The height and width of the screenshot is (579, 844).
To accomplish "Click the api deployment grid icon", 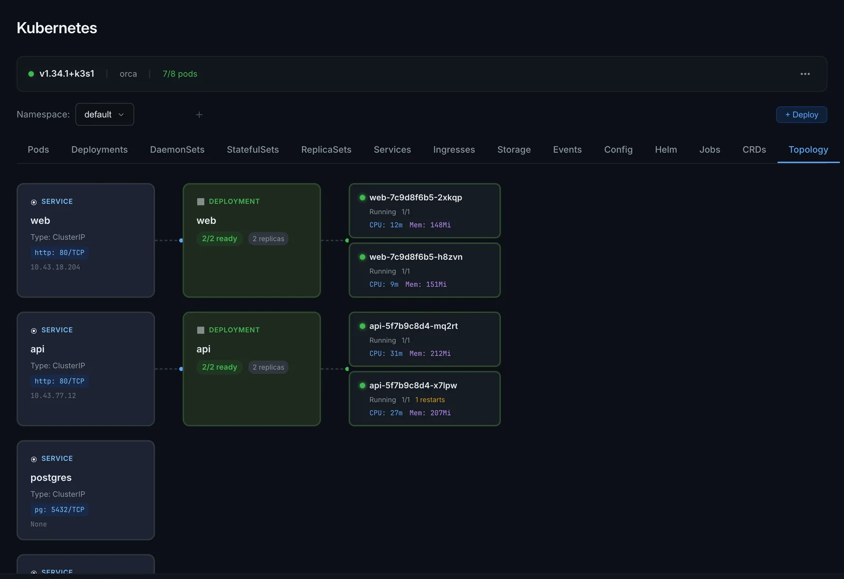I will [x=200, y=330].
